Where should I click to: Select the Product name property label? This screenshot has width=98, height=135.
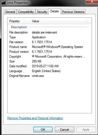18,47
